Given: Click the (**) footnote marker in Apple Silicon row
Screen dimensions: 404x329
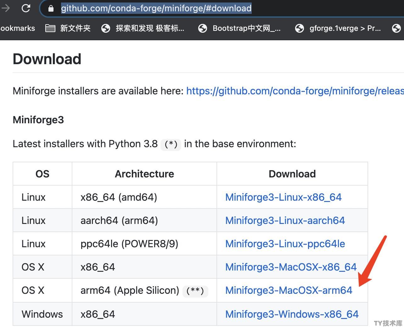Looking at the screenshot, I should click(x=195, y=291).
